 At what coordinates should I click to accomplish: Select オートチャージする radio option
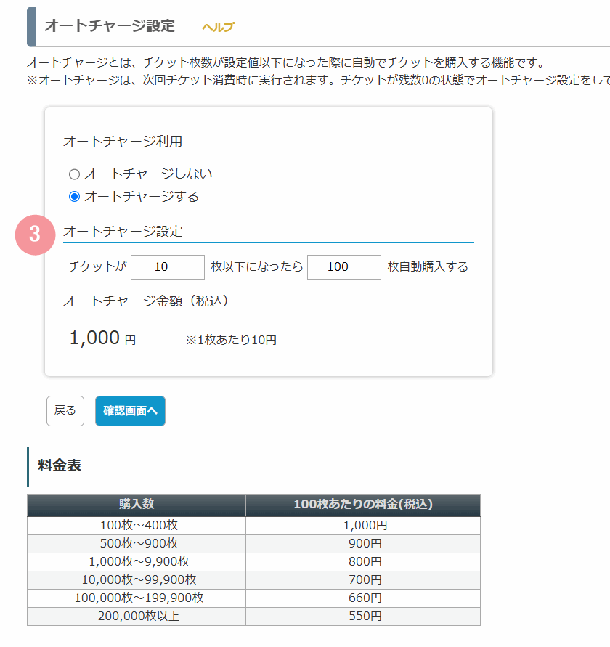coord(74,197)
